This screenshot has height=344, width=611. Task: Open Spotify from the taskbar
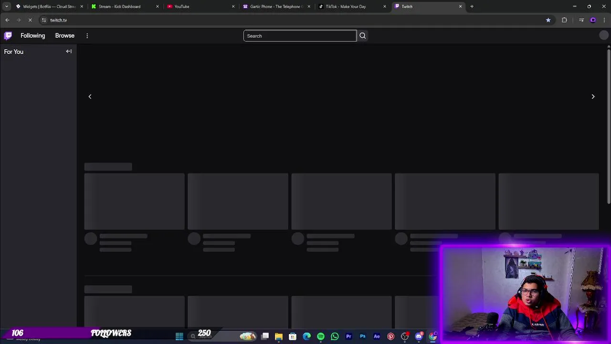click(321, 336)
